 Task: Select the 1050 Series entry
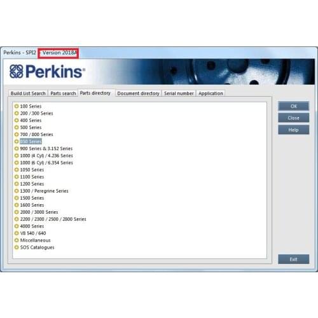(x=32, y=170)
